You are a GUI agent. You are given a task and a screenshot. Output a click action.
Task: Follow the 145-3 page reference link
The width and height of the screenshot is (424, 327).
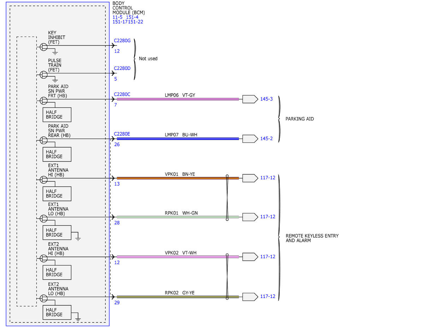(x=266, y=99)
